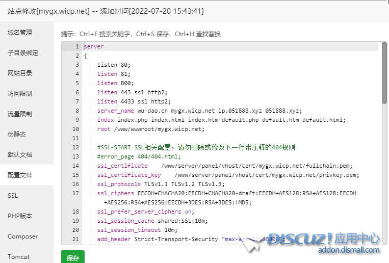Click the 'listen 81;' line
Viewport: 389px width, 263px height.
click(x=114, y=74)
